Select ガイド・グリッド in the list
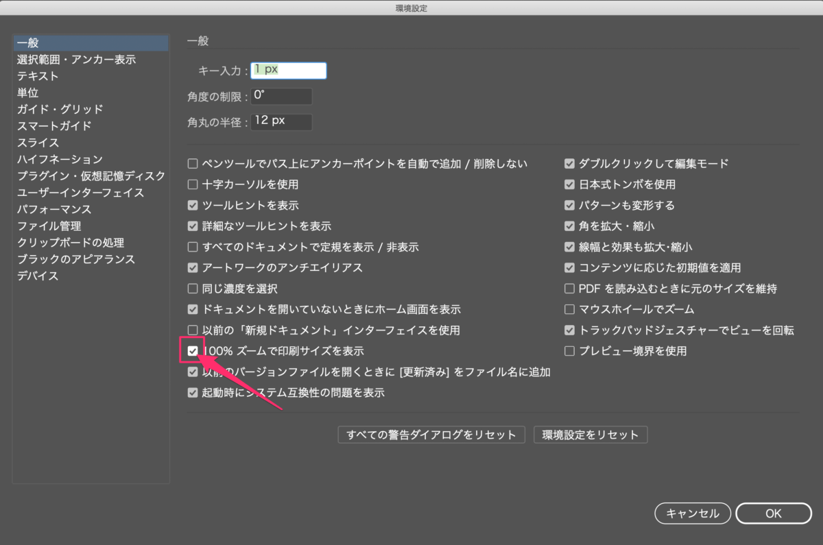 click(91, 109)
